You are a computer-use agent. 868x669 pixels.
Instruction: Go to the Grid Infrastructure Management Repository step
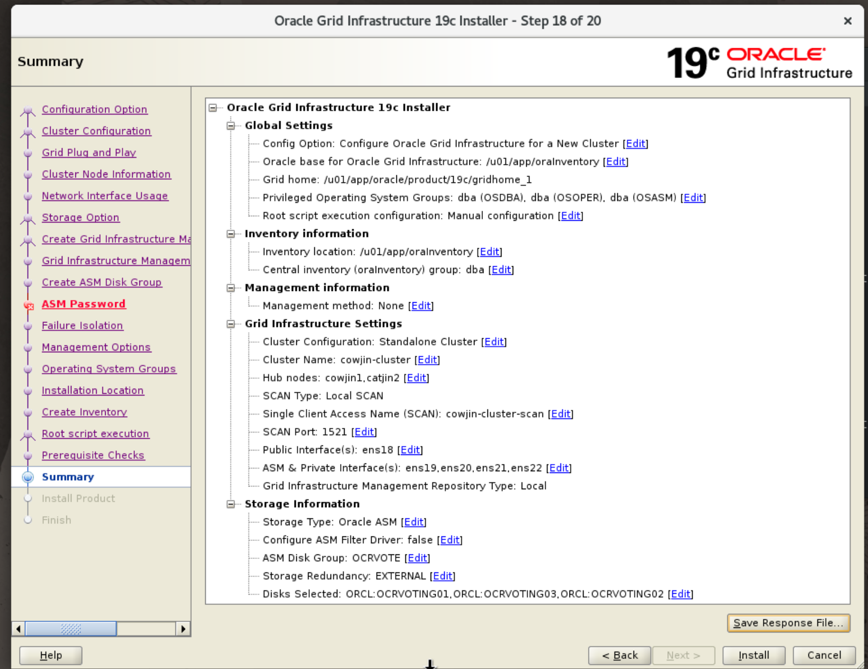(116, 261)
